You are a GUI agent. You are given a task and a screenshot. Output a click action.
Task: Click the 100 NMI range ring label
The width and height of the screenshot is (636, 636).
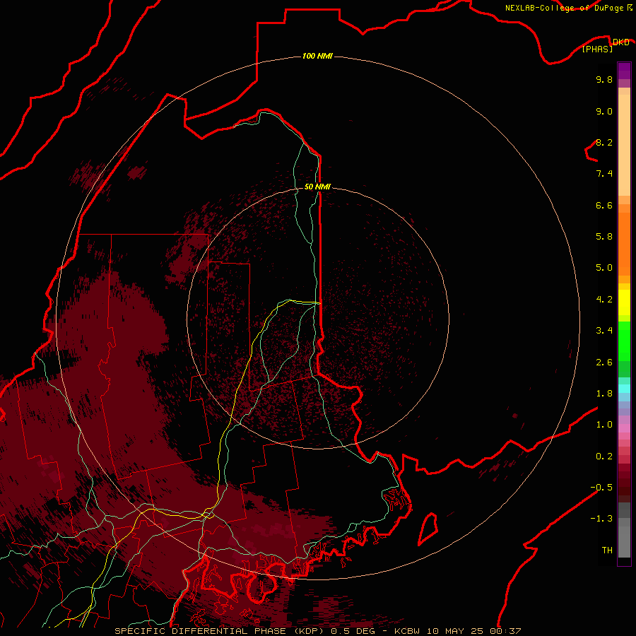(x=317, y=56)
